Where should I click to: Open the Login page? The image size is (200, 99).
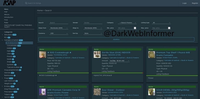coord(184,3)
